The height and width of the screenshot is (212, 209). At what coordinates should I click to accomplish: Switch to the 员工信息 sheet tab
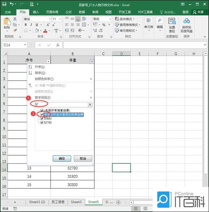click(x=58, y=202)
